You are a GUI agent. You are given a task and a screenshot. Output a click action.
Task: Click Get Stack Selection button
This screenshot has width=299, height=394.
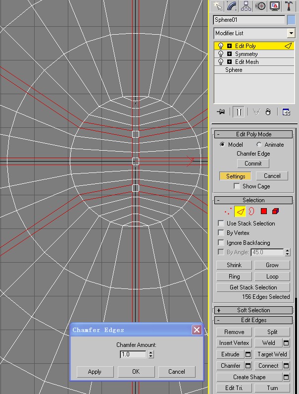pyautogui.click(x=253, y=287)
